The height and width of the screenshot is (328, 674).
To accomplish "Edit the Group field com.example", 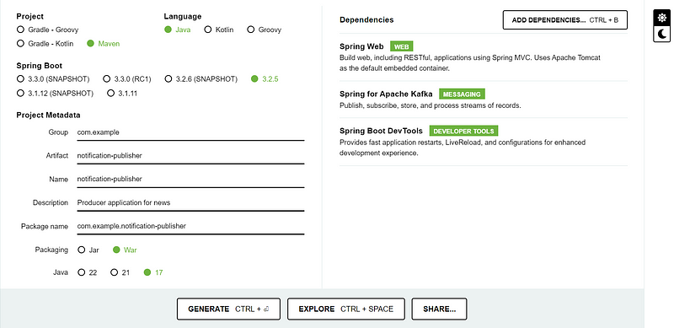I will coord(190,132).
